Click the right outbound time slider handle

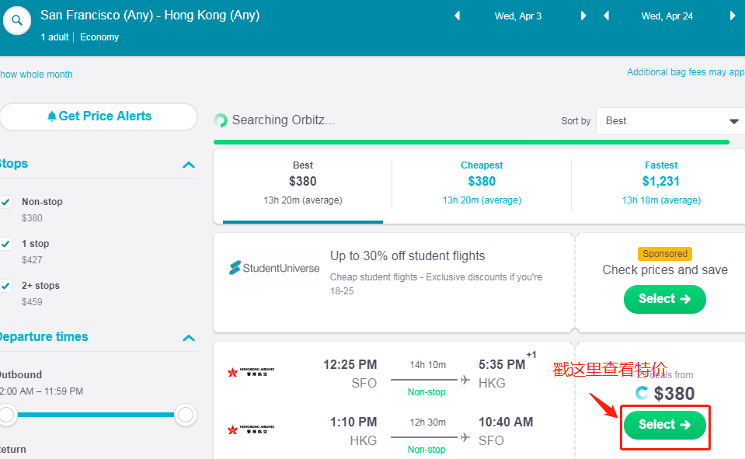pos(186,415)
